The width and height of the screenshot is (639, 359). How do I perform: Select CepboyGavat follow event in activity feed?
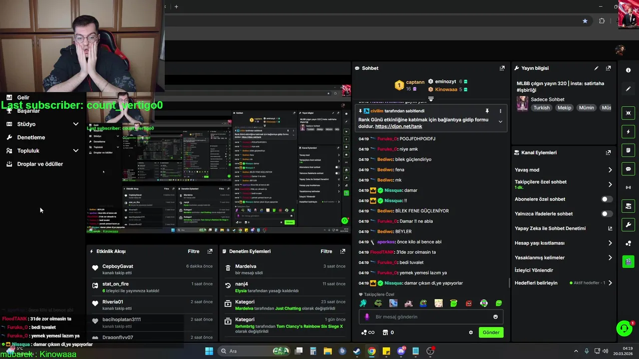click(152, 269)
